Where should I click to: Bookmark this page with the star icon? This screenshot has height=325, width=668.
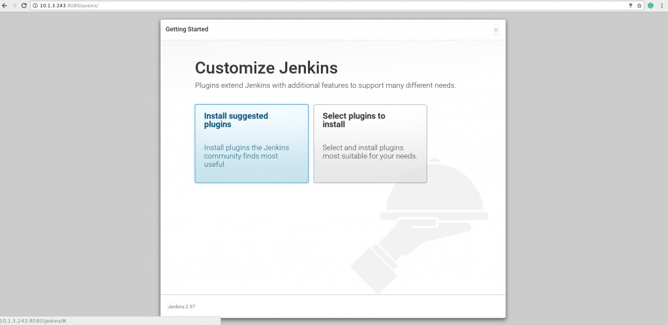[x=639, y=5]
